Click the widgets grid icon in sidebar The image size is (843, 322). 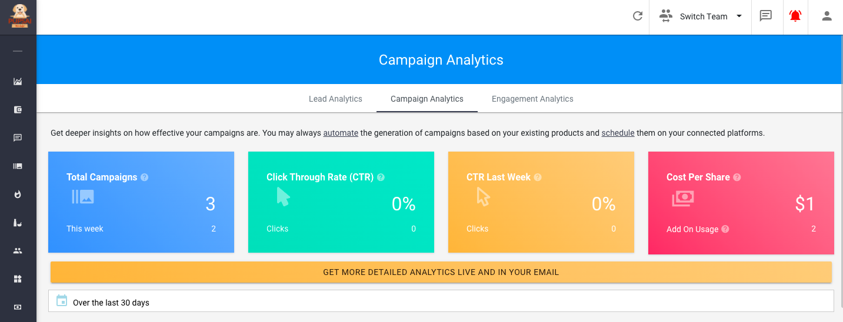(18, 279)
